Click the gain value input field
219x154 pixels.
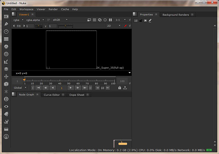tap(30, 26)
